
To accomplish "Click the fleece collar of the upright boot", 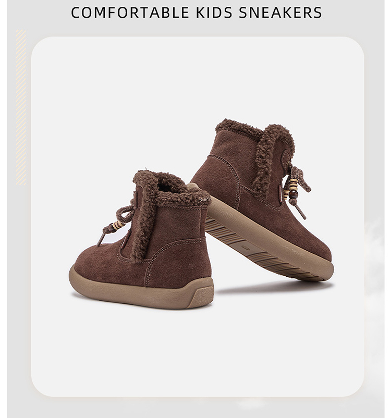I will click(x=170, y=191).
